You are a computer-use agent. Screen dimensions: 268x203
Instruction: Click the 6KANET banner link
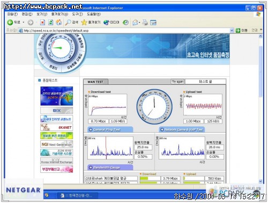57,127
